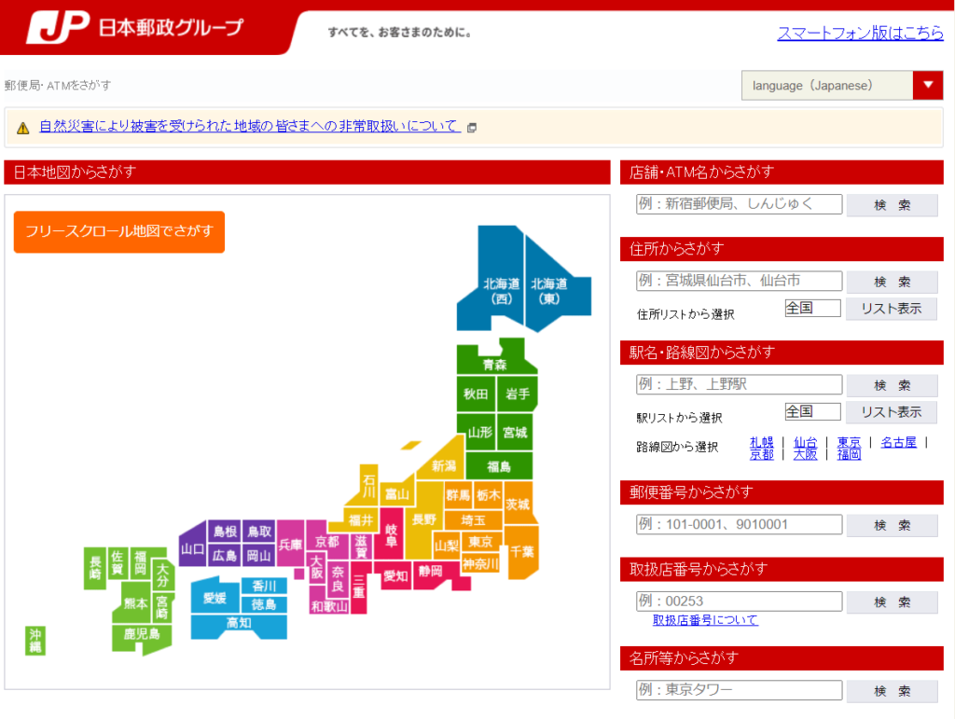955x719 pixels.
Task: Click the postal code search input field
Action: pyautogui.click(x=739, y=524)
